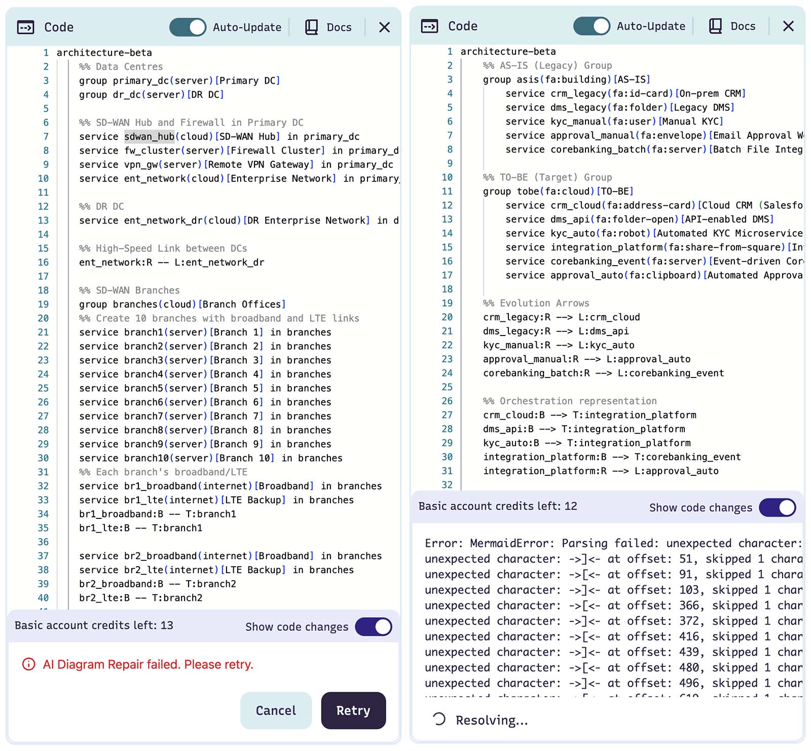The image size is (811, 751).
Task: Click line number 26 in right editor
Action: (x=447, y=401)
